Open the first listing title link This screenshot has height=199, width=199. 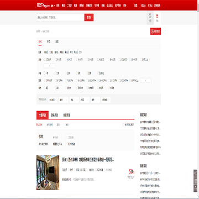pyautogui.click(x=88, y=160)
